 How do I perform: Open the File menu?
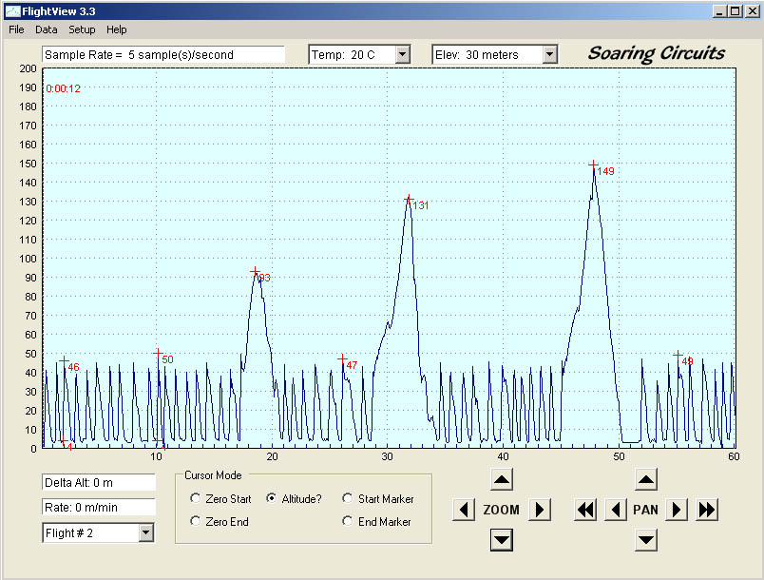point(16,29)
